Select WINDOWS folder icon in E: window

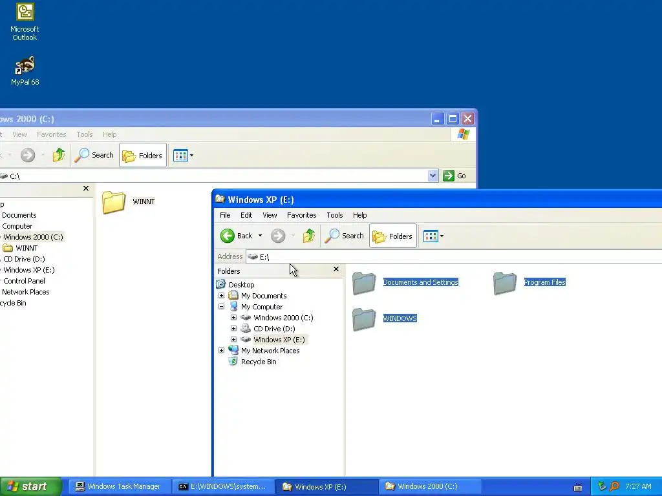tap(364, 318)
